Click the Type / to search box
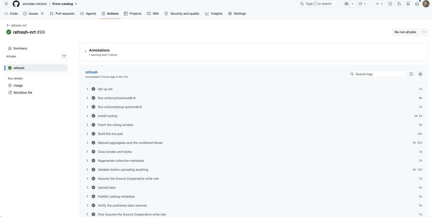 coord(319,4)
